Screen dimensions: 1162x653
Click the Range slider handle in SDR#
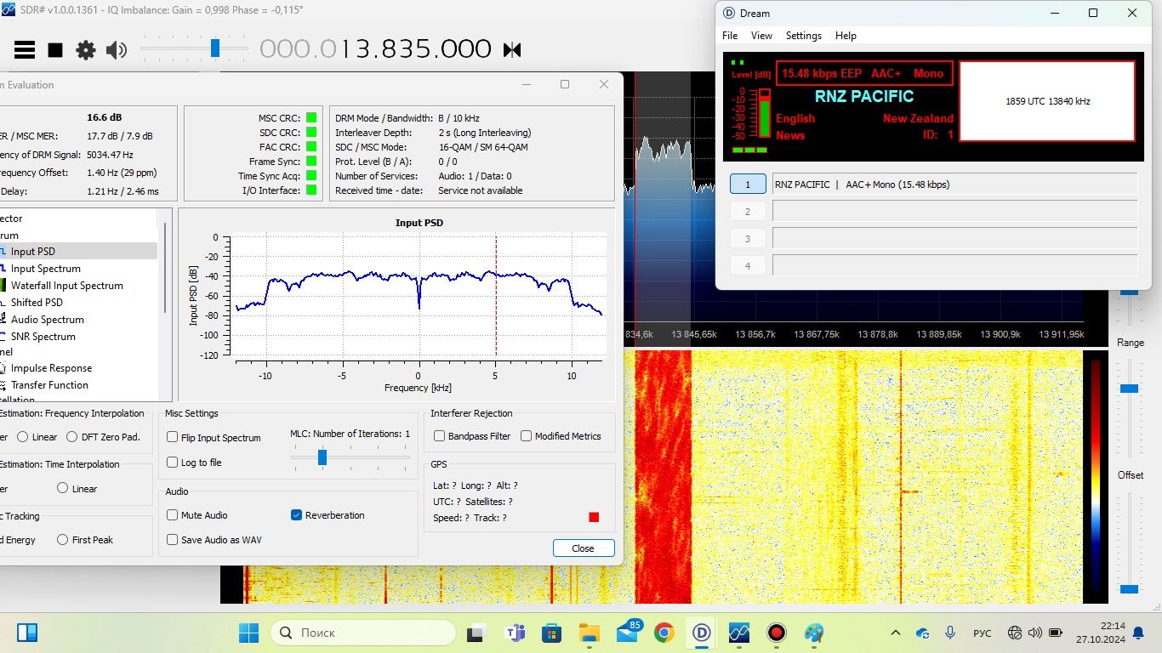pyautogui.click(x=1129, y=389)
